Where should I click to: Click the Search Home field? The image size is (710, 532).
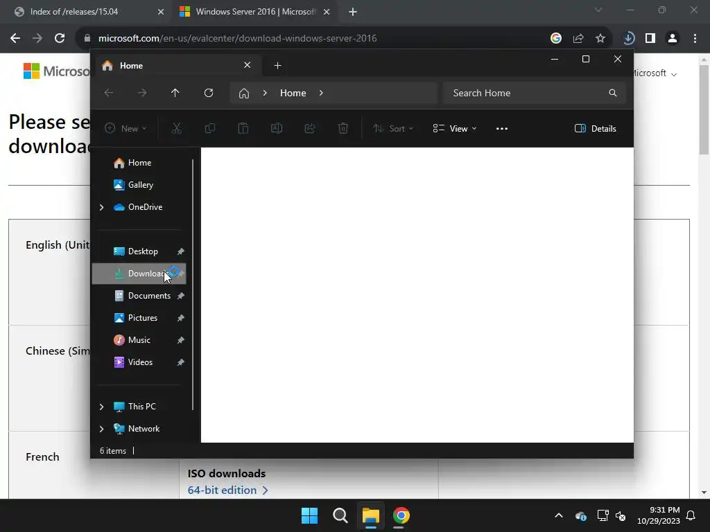[x=535, y=93]
